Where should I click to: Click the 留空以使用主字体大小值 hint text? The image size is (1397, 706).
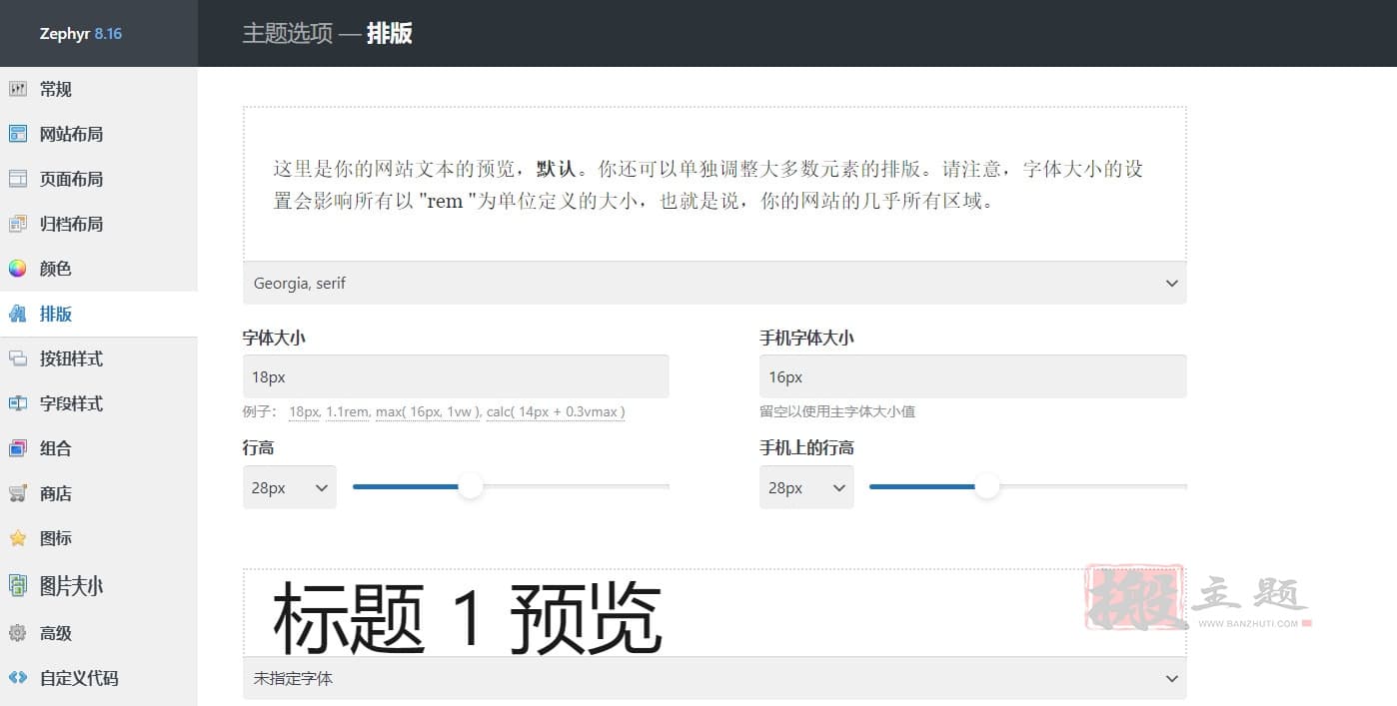(837, 411)
